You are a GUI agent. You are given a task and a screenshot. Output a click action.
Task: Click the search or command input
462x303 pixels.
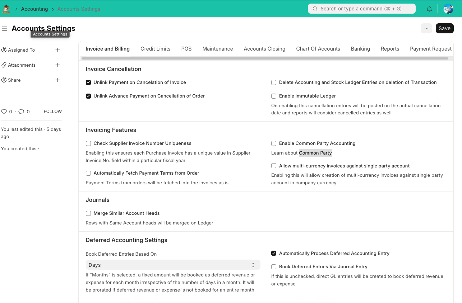tap(361, 9)
